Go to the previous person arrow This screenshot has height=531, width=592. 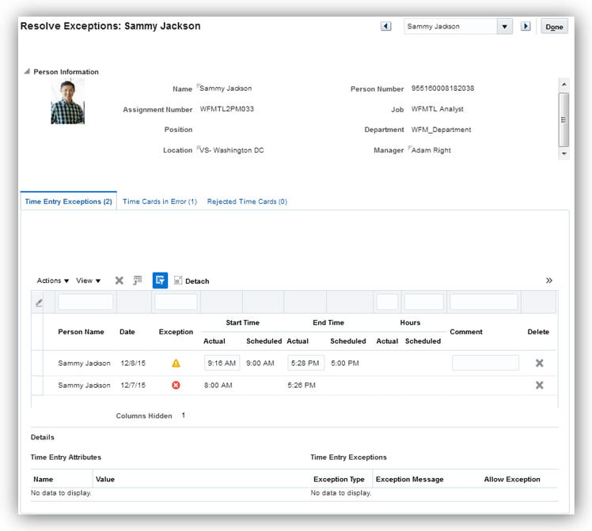tap(386, 26)
